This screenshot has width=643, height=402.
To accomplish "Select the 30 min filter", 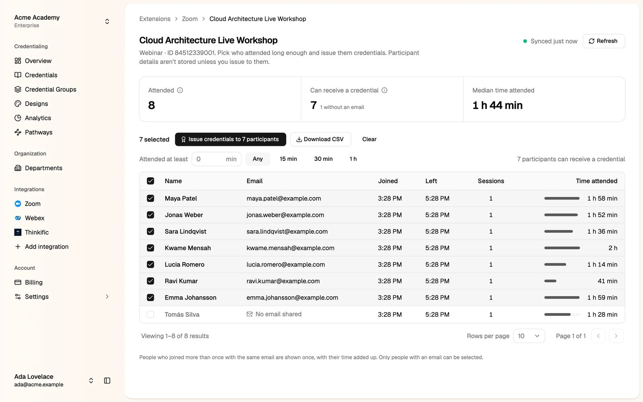I will [323, 159].
